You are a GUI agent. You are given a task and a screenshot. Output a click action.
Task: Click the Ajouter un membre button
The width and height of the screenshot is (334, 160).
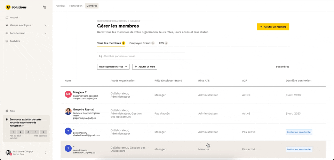(273, 27)
